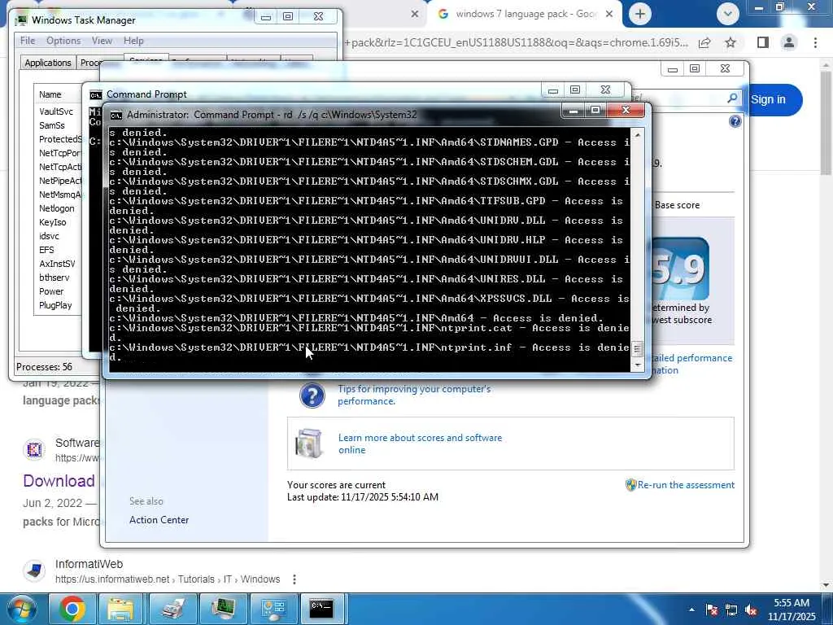Open Task Manager File menu

(28, 41)
